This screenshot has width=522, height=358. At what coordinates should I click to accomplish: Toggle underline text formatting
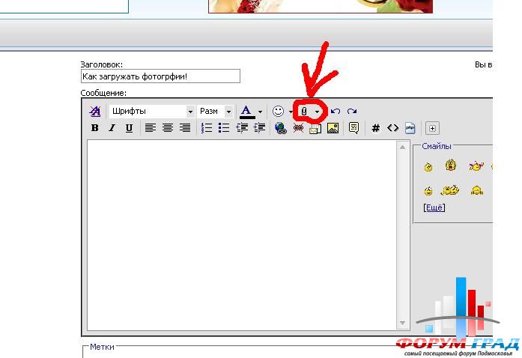point(129,128)
